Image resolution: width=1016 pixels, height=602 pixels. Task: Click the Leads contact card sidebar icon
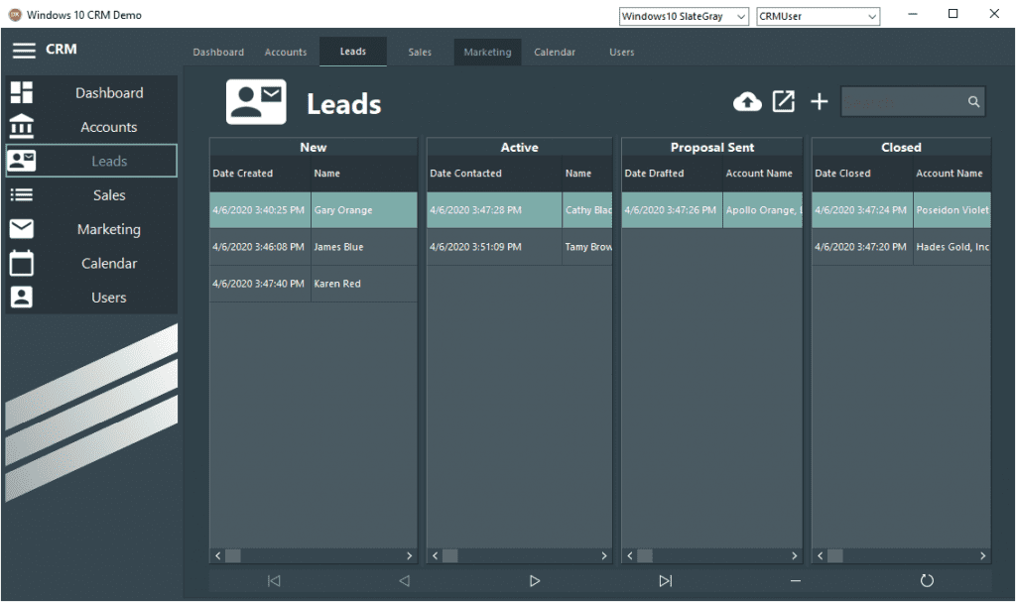[22, 161]
